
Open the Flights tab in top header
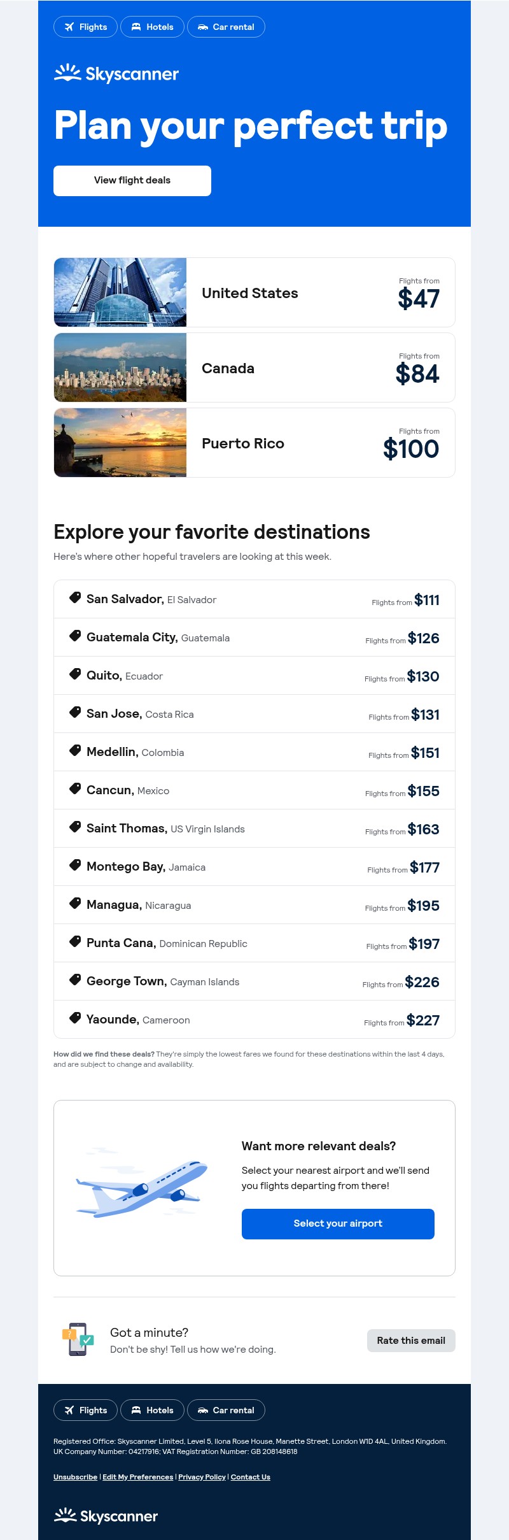[x=86, y=27]
